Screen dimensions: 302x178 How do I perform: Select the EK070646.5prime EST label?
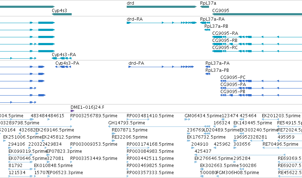(28, 159)
